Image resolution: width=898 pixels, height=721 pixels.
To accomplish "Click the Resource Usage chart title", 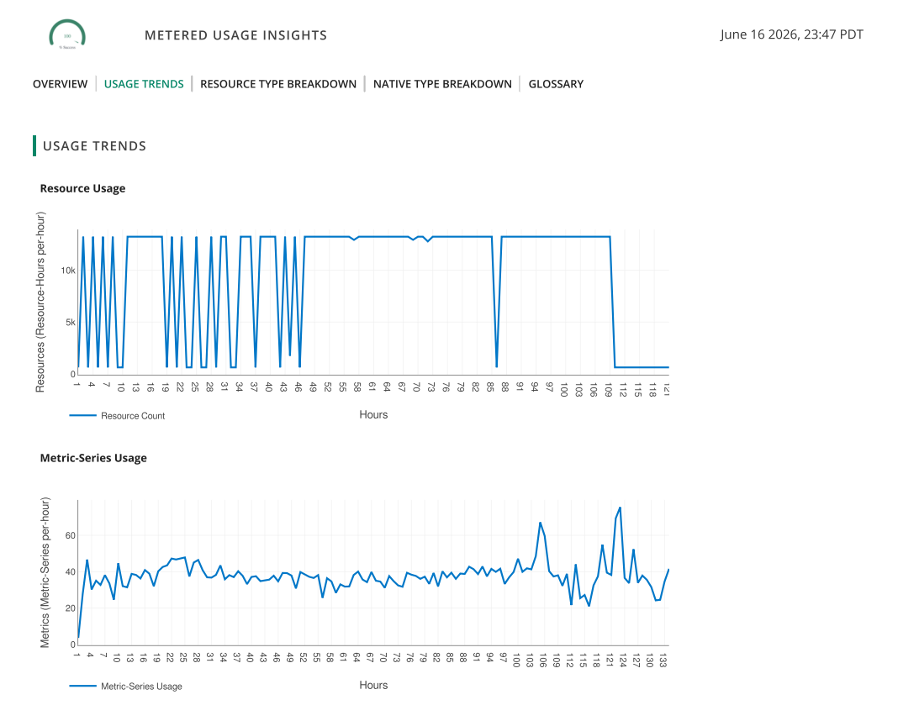I will point(82,188).
